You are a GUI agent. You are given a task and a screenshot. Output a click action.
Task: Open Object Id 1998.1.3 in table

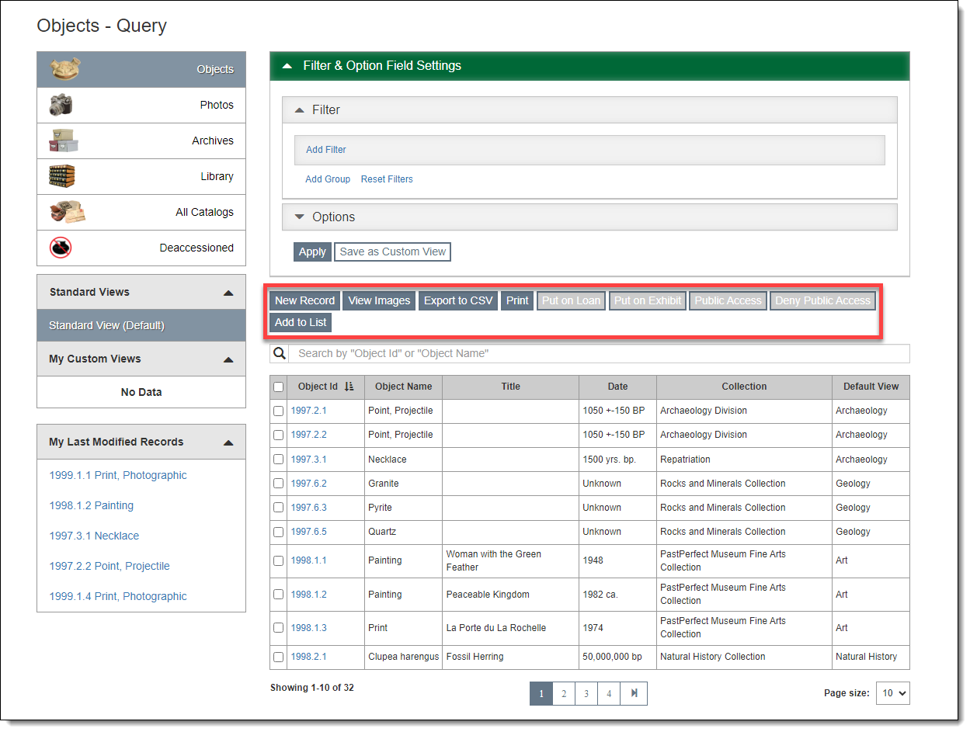309,628
